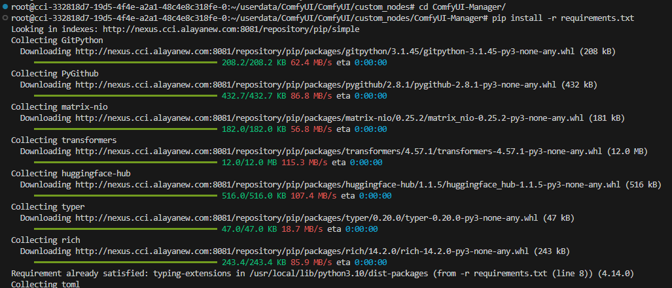Click the '115.3 MB/s' download speed

click(305, 163)
